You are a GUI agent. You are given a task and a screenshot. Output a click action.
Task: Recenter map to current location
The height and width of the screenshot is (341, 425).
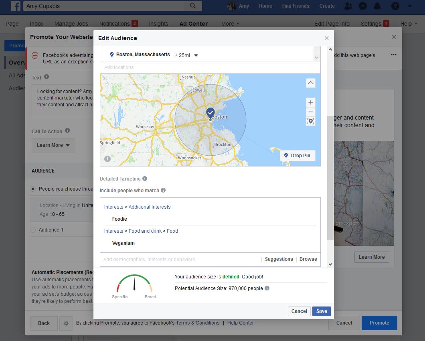311,121
